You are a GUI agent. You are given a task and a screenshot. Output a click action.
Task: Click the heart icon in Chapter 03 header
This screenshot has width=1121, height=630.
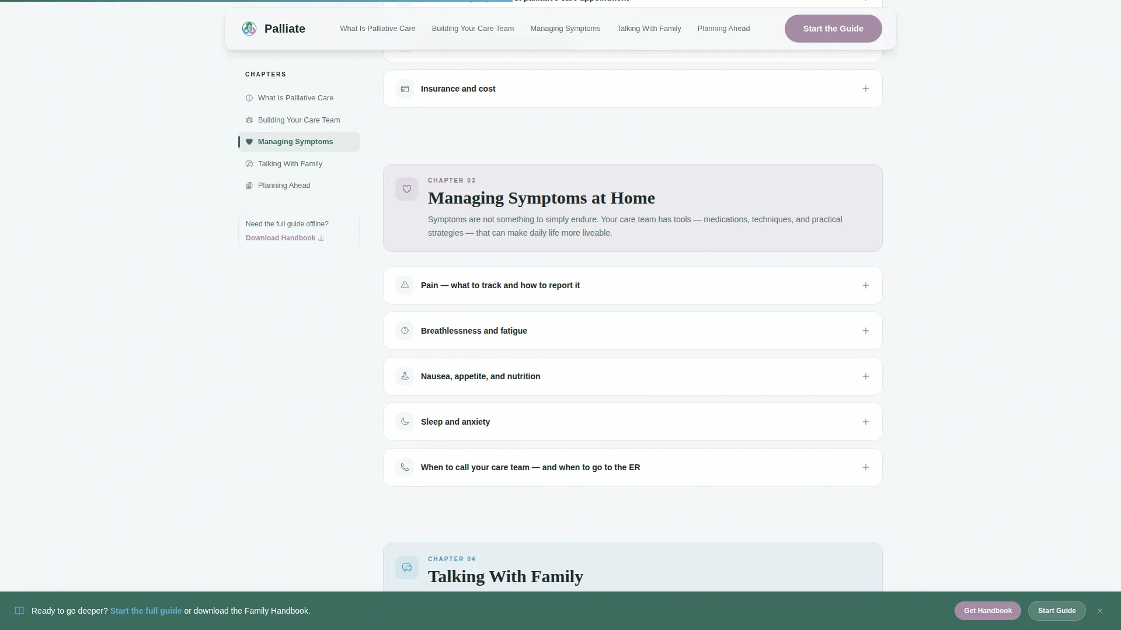(x=407, y=189)
